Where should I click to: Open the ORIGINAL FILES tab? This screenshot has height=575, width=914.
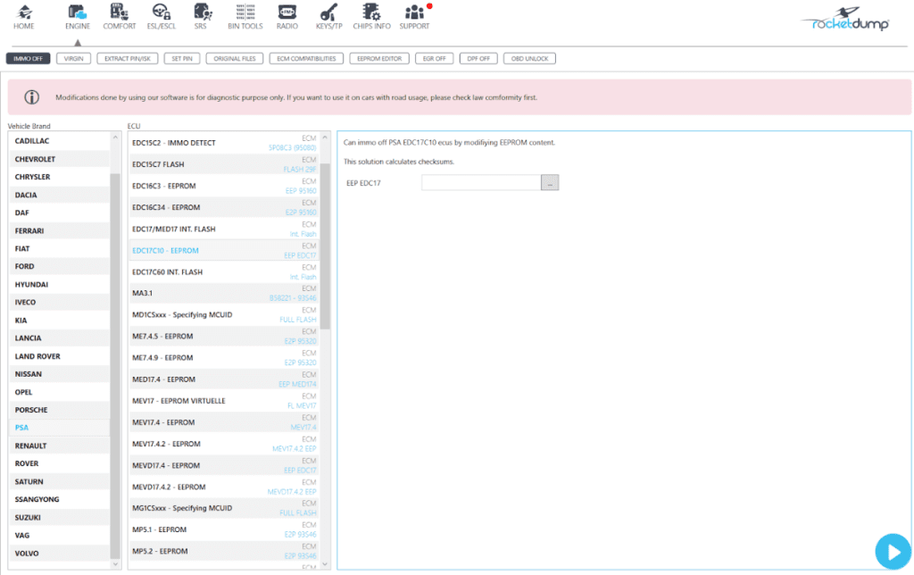pos(235,58)
